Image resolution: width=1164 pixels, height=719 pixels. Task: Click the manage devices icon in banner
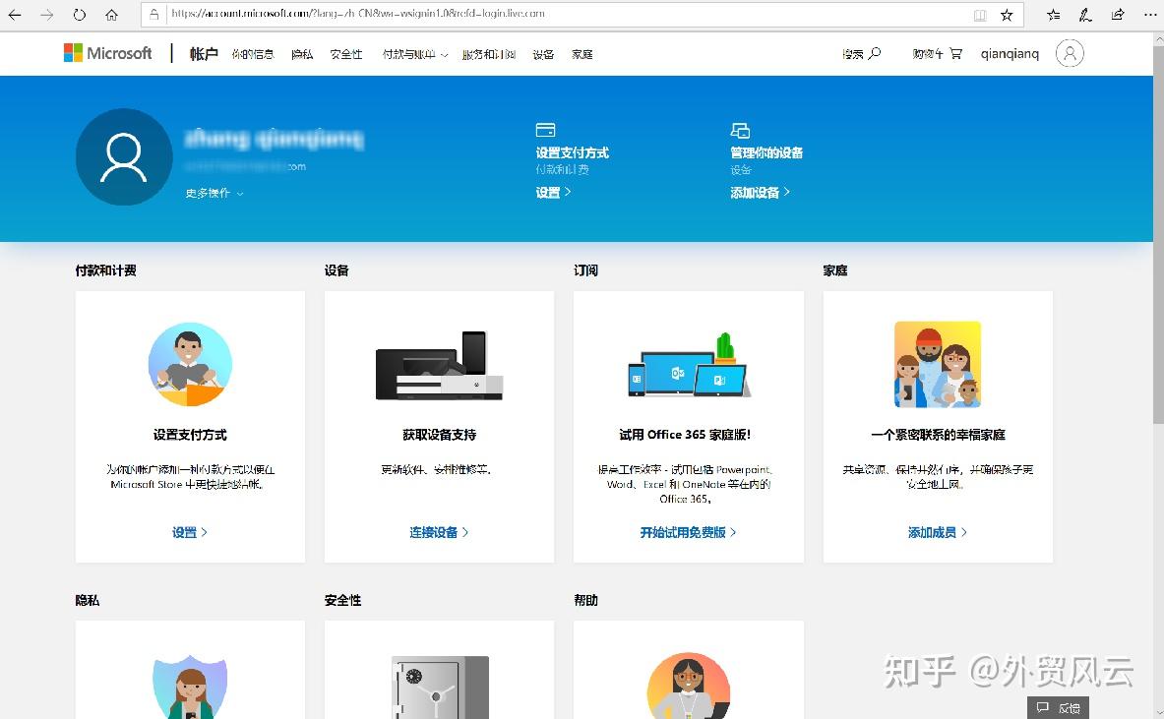click(x=740, y=131)
